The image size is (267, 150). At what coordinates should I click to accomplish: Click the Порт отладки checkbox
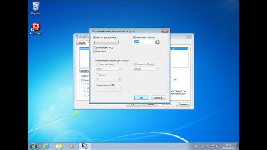tap(97, 65)
